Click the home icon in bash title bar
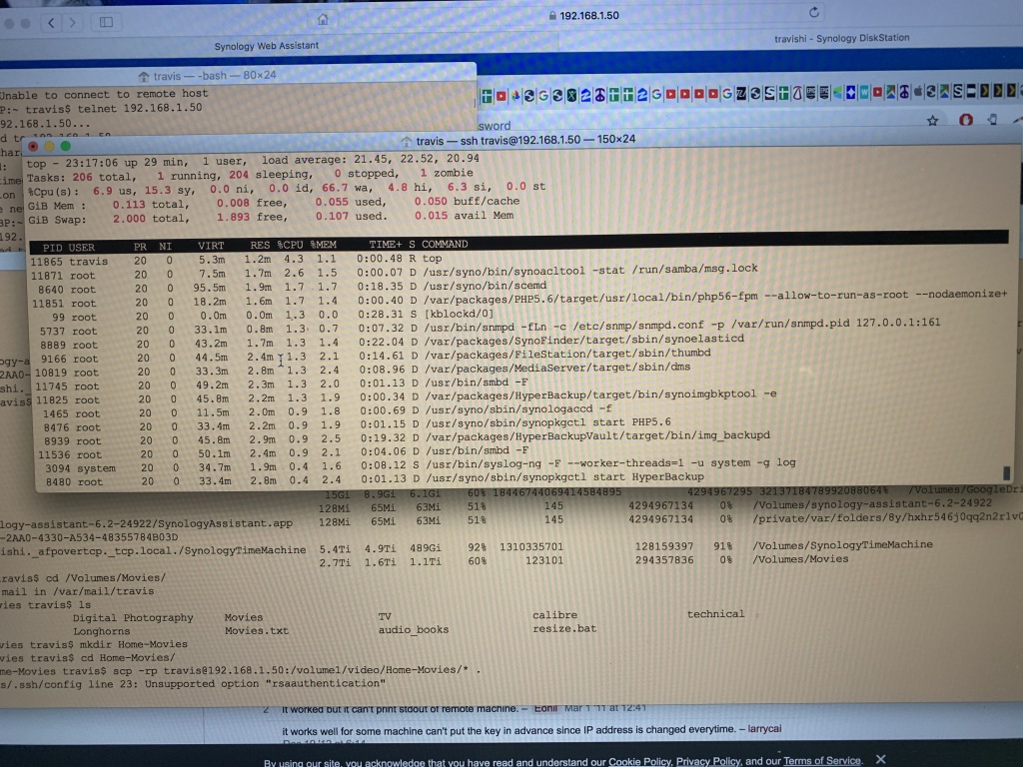This screenshot has width=1023, height=767. coord(144,76)
